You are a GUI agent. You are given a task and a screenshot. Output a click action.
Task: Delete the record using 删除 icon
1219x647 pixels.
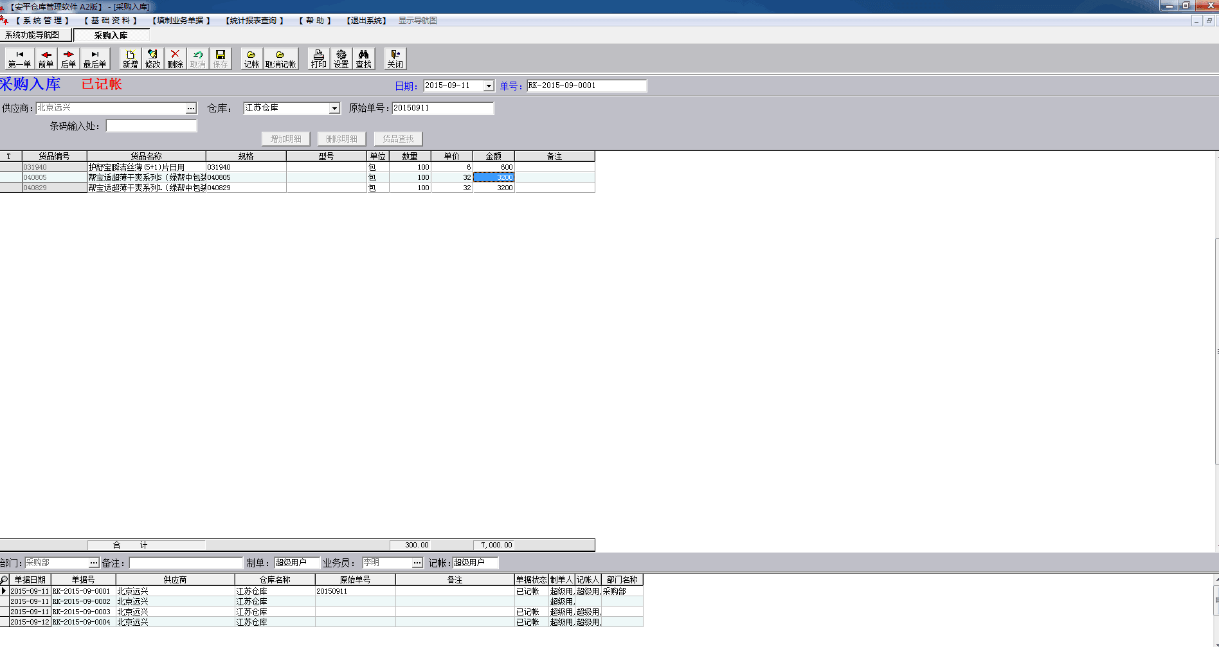click(x=175, y=58)
